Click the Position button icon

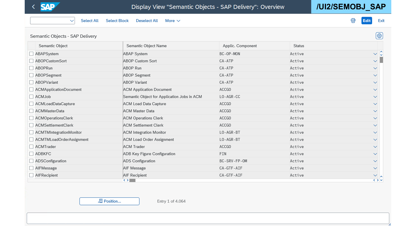click(100, 201)
